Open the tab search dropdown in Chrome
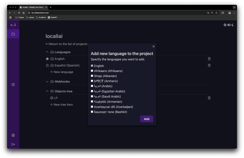The width and height of the screenshot is (244, 158). point(234,7)
